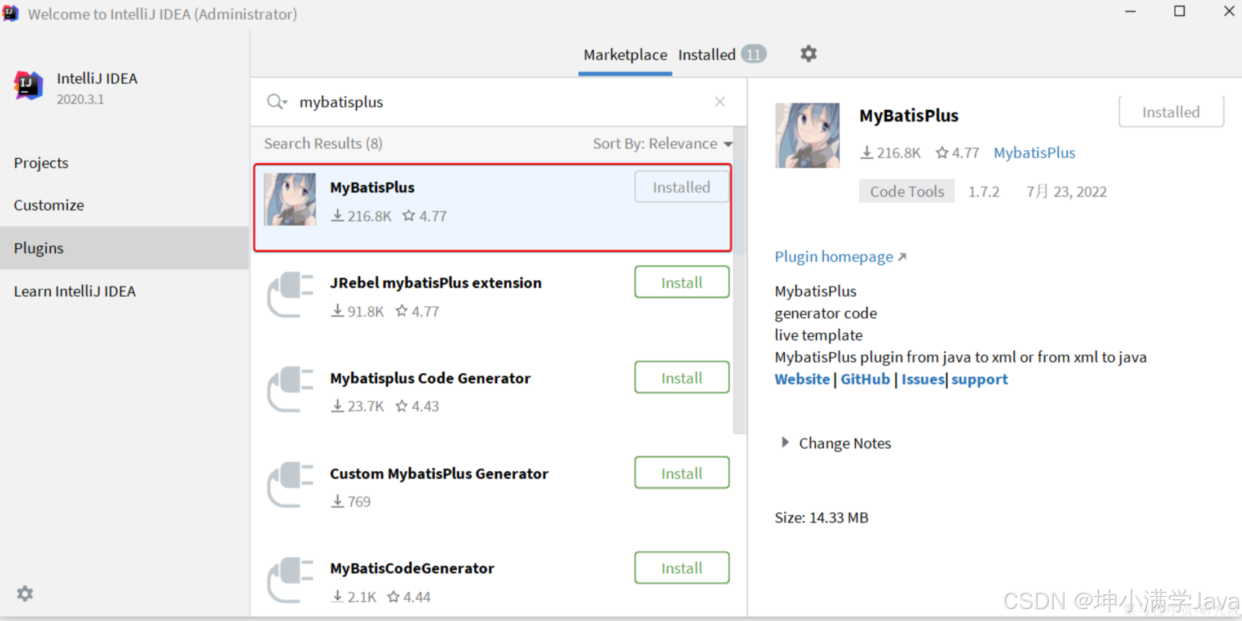Open the GitHub link in description

pos(865,379)
